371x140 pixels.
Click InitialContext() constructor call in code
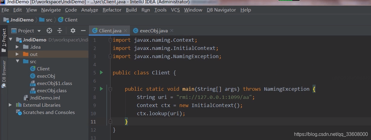[215, 105]
